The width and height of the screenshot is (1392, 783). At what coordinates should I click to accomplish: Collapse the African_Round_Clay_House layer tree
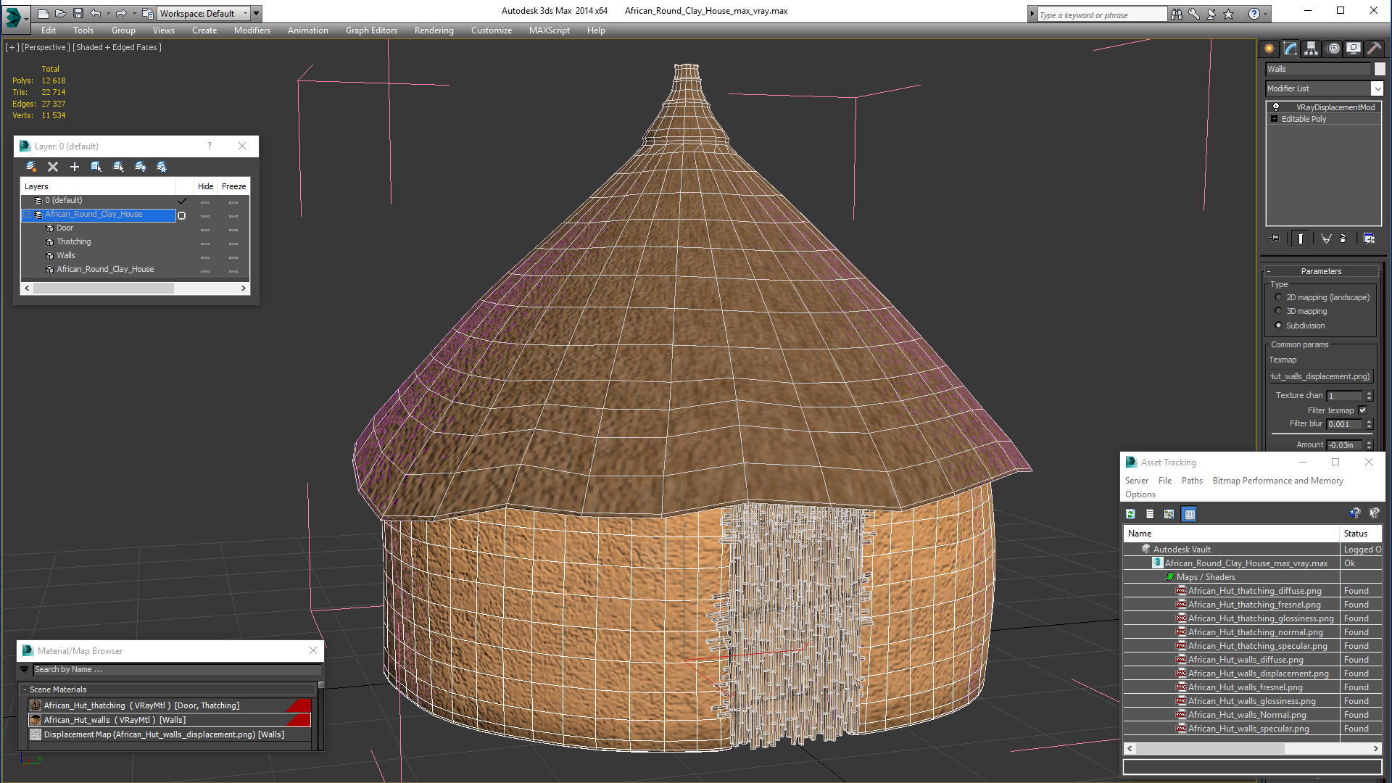(27, 215)
